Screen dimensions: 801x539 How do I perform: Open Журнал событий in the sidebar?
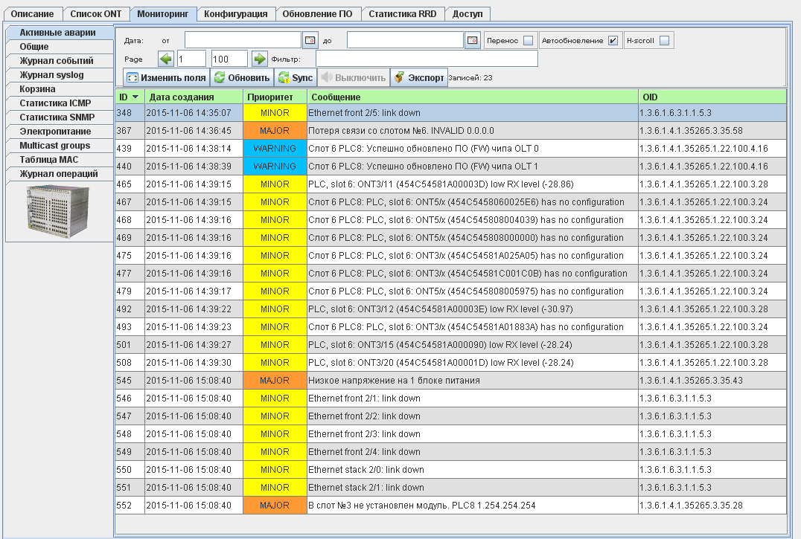click(57, 61)
